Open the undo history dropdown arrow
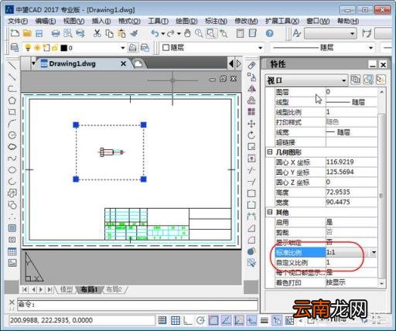 [163, 33]
